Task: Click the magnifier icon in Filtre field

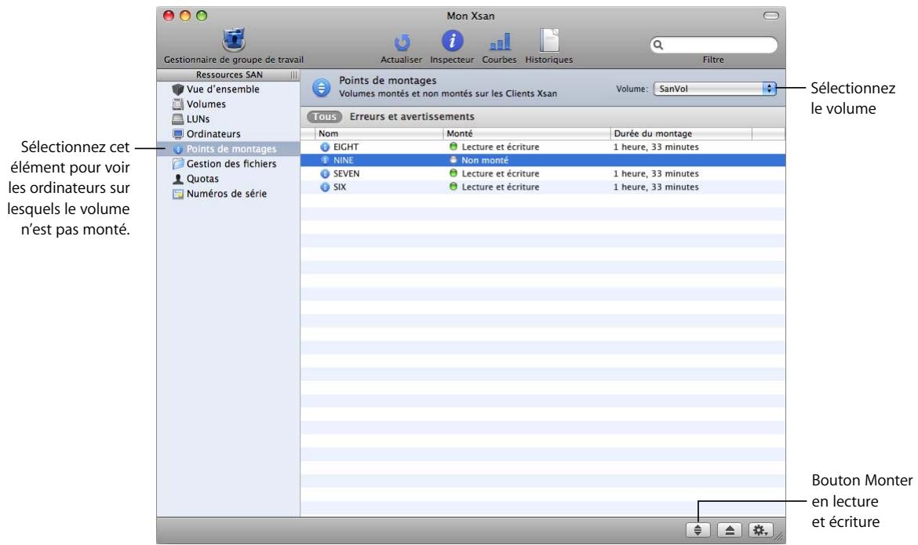Action: pos(658,45)
